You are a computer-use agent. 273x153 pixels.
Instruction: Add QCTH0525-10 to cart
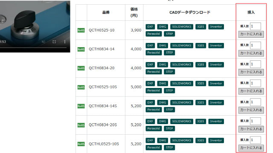click(x=251, y=34)
